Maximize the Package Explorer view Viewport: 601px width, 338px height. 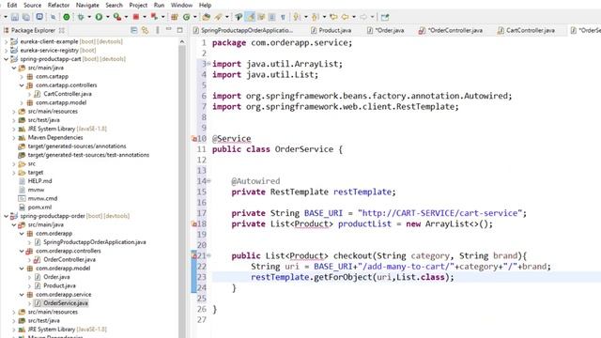point(179,29)
